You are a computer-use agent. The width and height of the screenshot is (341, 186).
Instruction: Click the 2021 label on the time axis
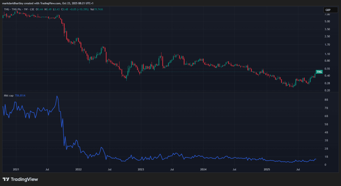16,170
